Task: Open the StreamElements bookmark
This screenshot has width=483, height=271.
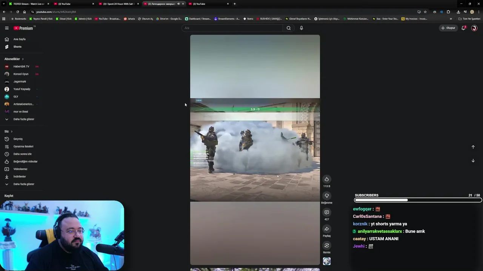Action: click(226, 19)
